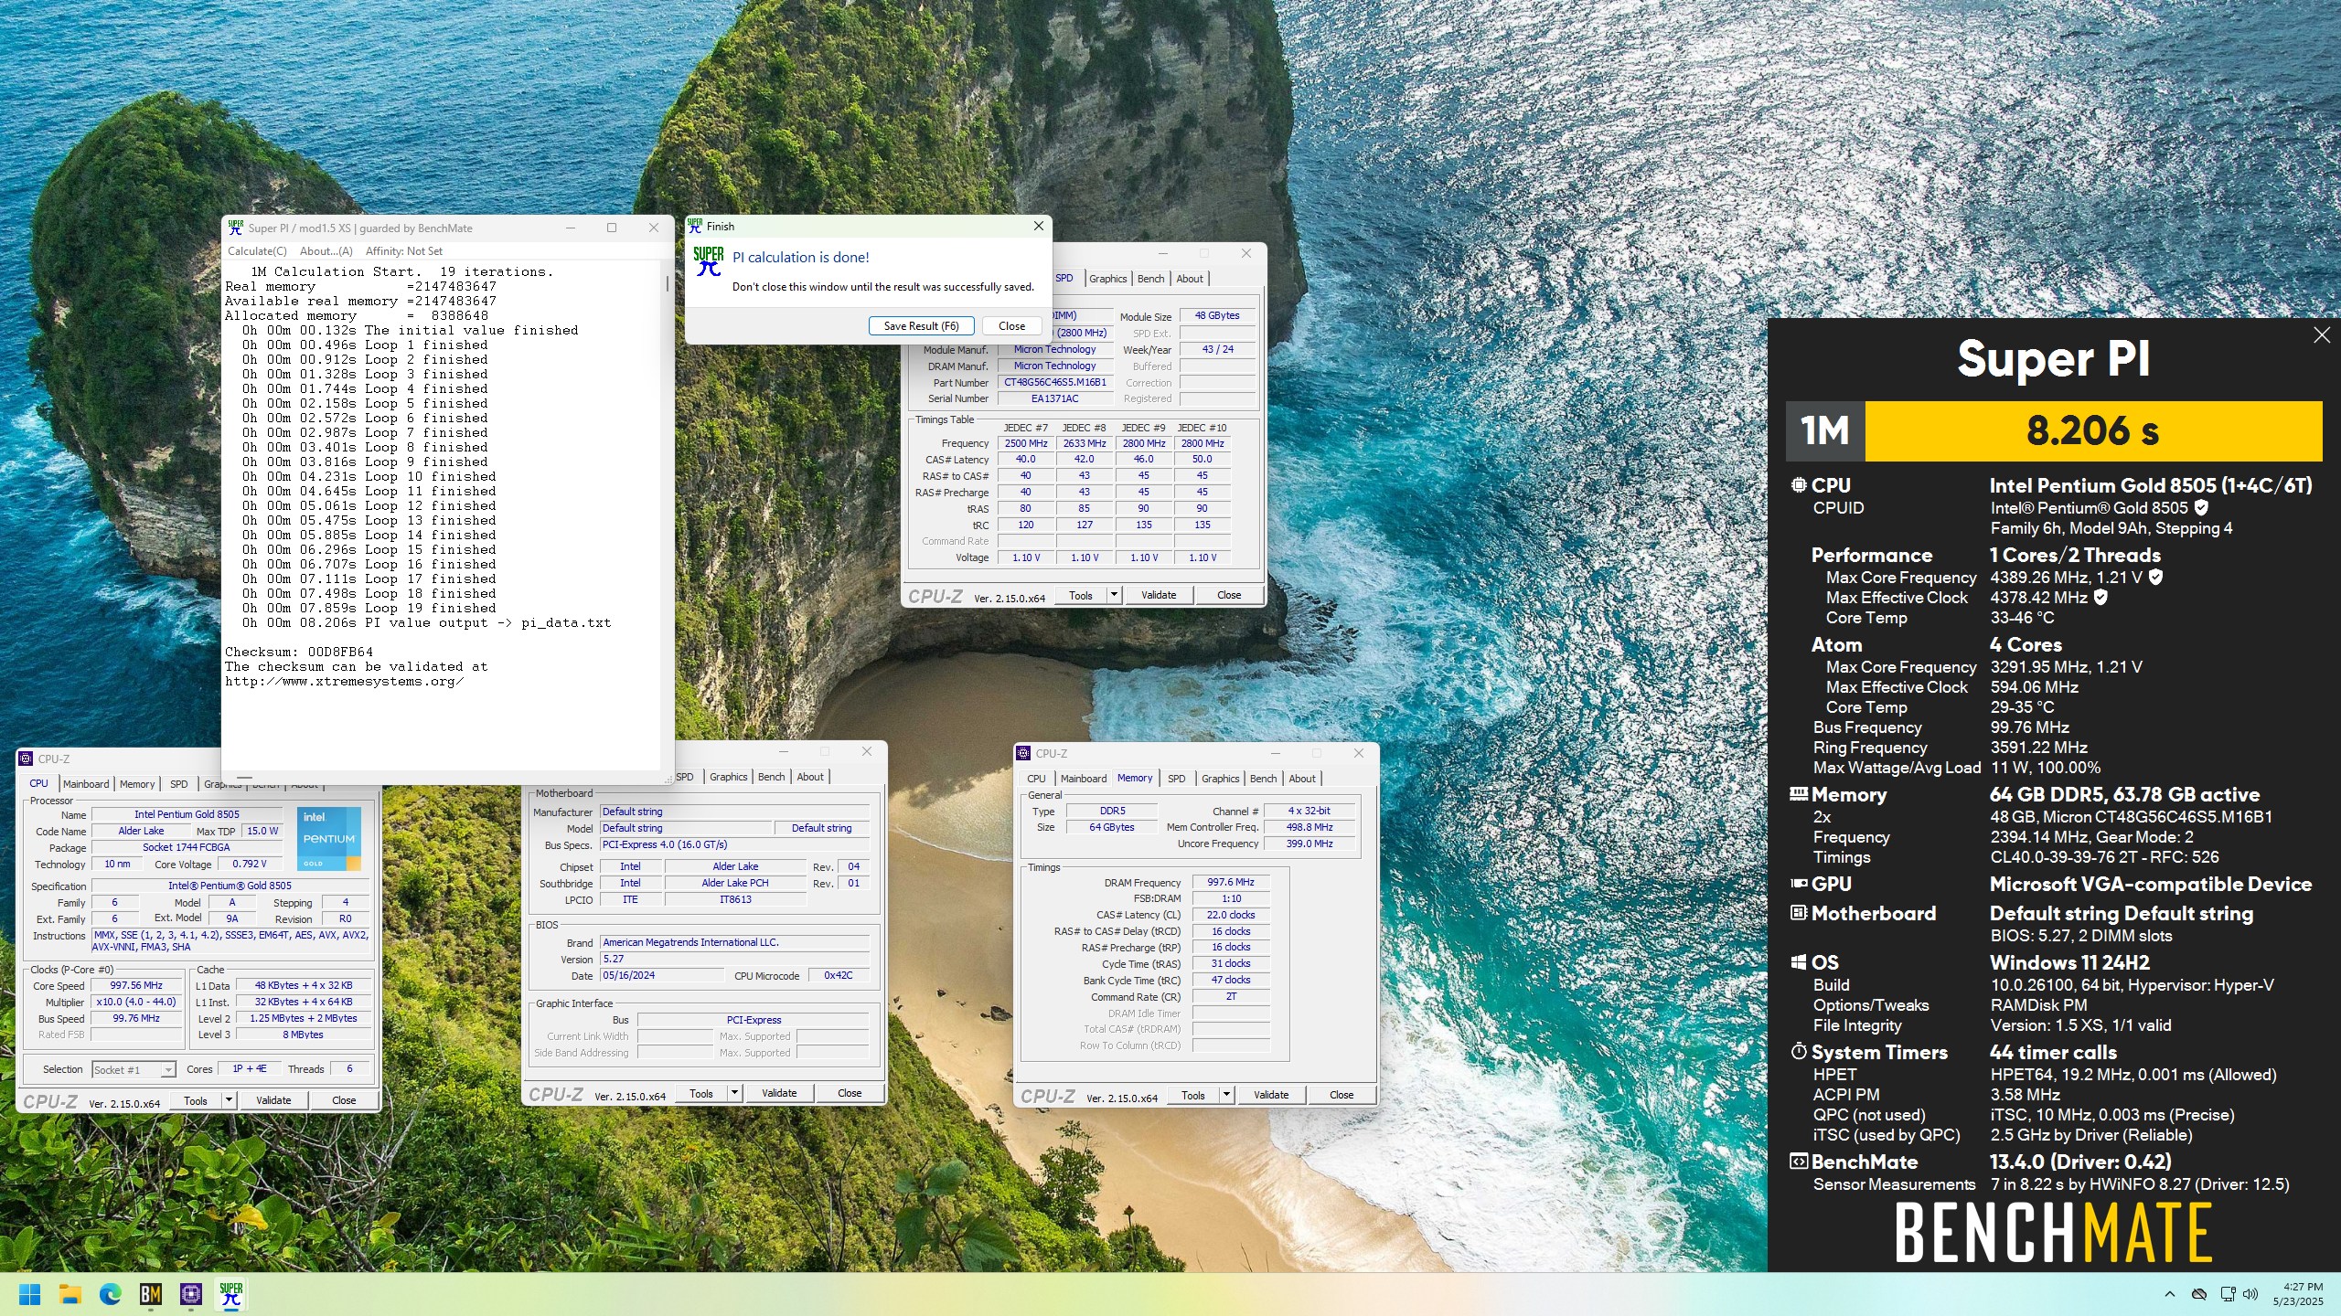
Task: Click the Motherboard icon in BenchMate panel
Action: point(1798,913)
